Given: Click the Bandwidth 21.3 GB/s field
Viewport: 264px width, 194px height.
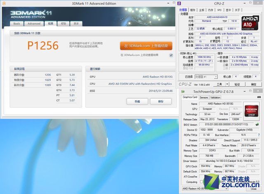Looking at the screenshot, I should click(248, 156).
